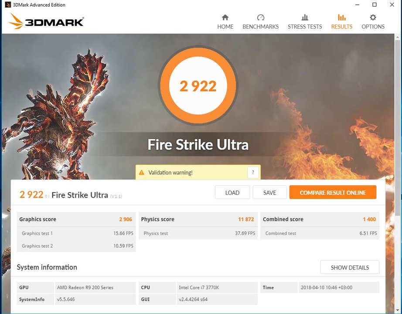Select the RESULTS tab label
402x314 pixels.
click(341, 27)
